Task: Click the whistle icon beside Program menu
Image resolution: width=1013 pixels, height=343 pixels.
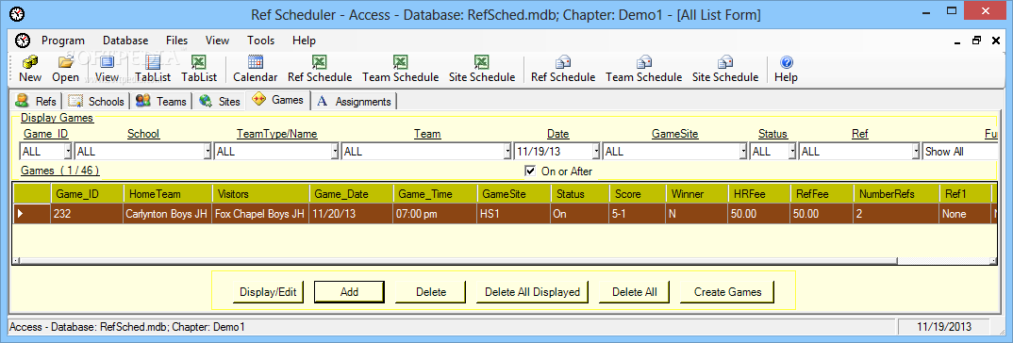Action: click(23, 41)
